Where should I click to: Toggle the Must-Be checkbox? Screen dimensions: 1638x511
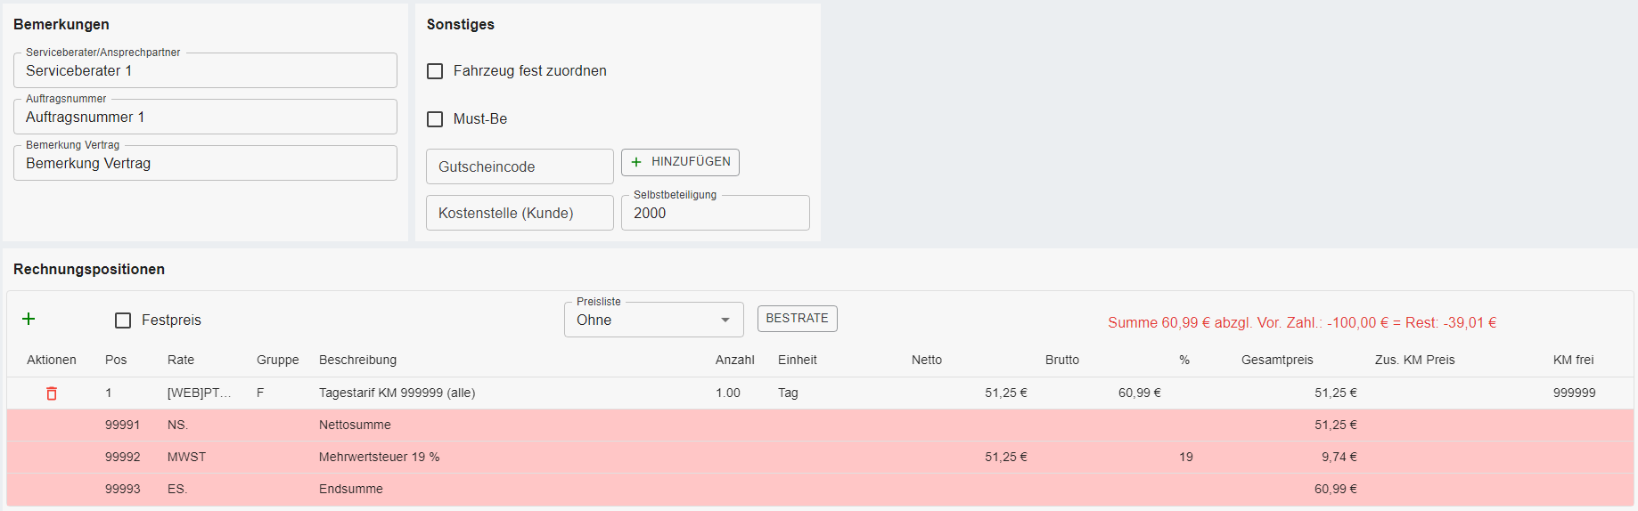tap(435, 119)
